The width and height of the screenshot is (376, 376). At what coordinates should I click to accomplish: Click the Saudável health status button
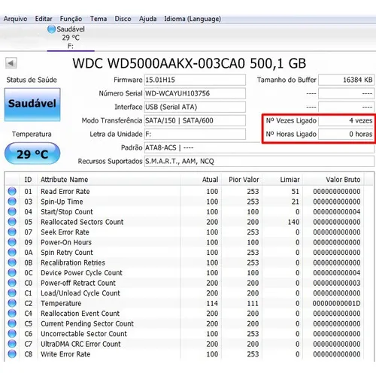[x=32, y=105]
